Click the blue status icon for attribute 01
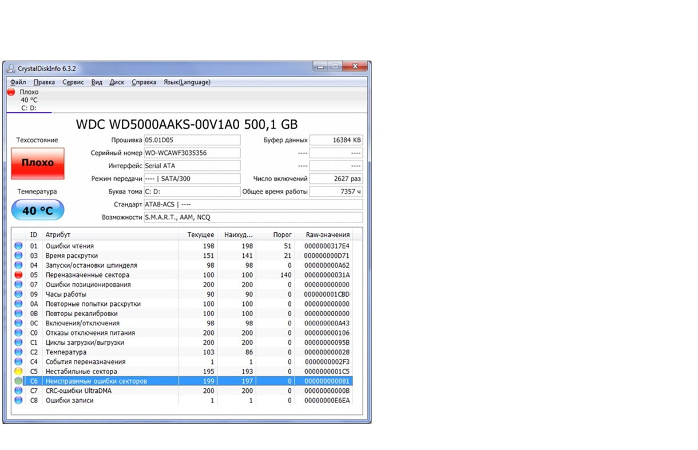This screenshot has width=698, height=450. tap(18, 246)
